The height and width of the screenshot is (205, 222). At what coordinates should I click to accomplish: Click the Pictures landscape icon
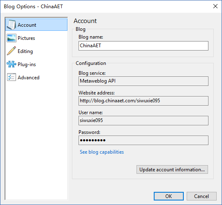point(12,38)
